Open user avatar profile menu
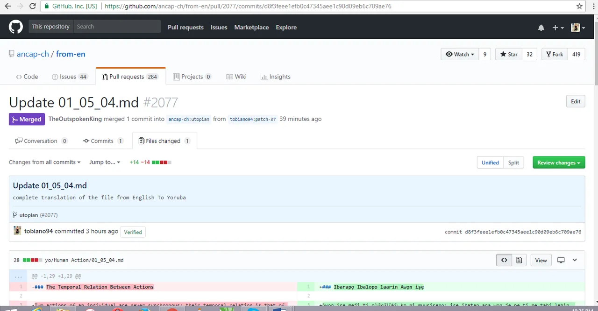 coord(578,28)
